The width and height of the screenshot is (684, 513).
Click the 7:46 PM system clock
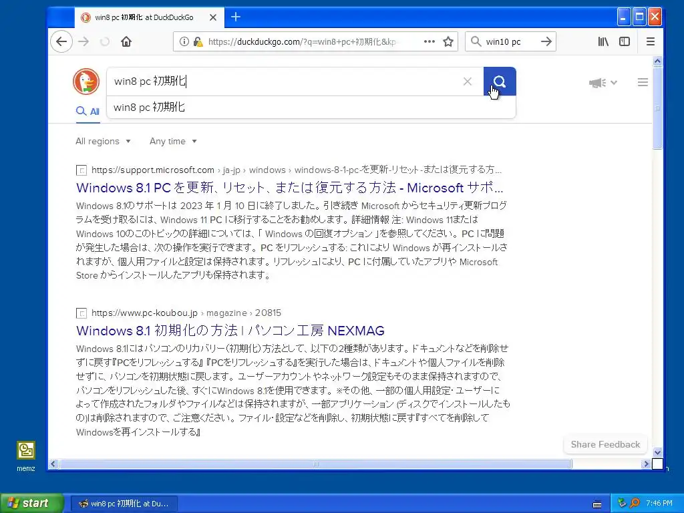click(x=659, y=503)
